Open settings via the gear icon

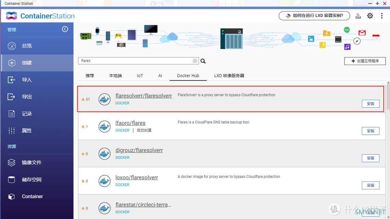370,16
